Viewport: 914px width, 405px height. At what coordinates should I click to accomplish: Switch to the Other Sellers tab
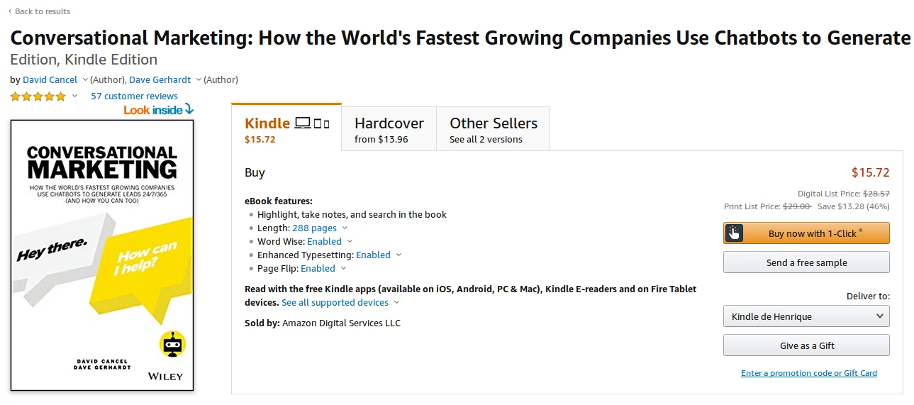(493, 128)
